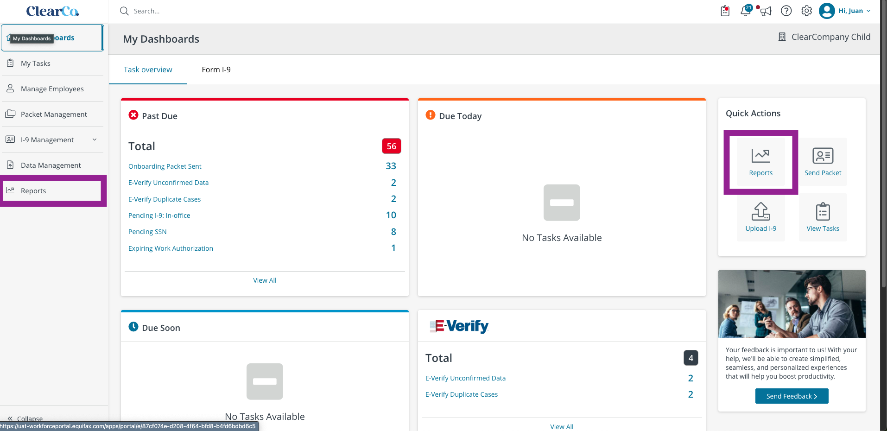Open the help question mark icon

786,11
